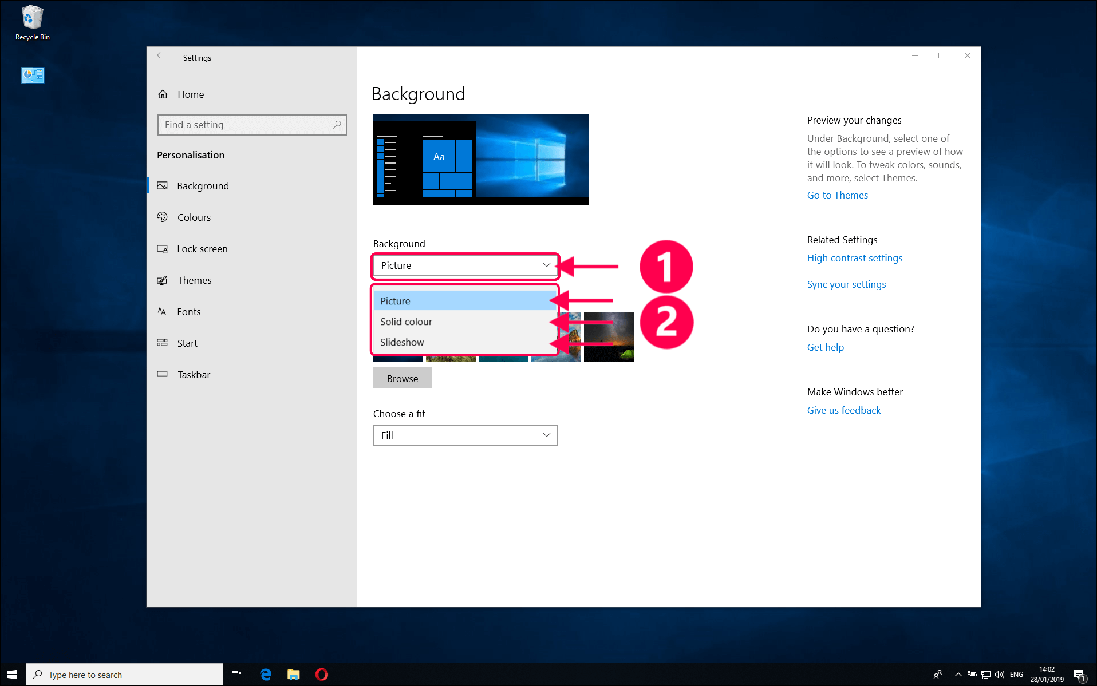Open the Background type dropdown
This screenshot has height=686, width=1097.
(x=465, y=265)
